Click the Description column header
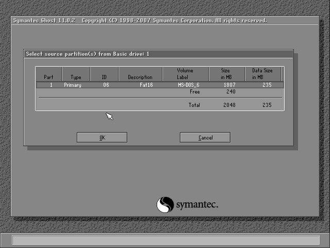This screenshot has width=330, height=248. point(140,74)
